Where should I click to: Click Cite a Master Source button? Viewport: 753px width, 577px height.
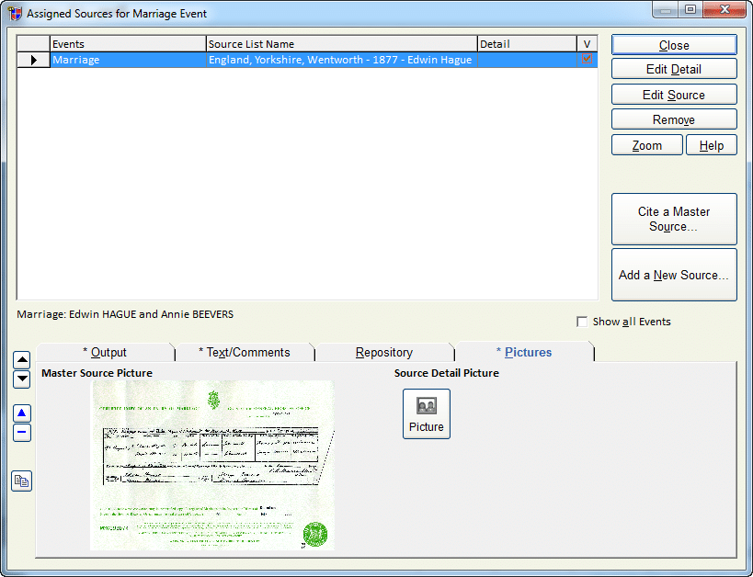(674, 219)
